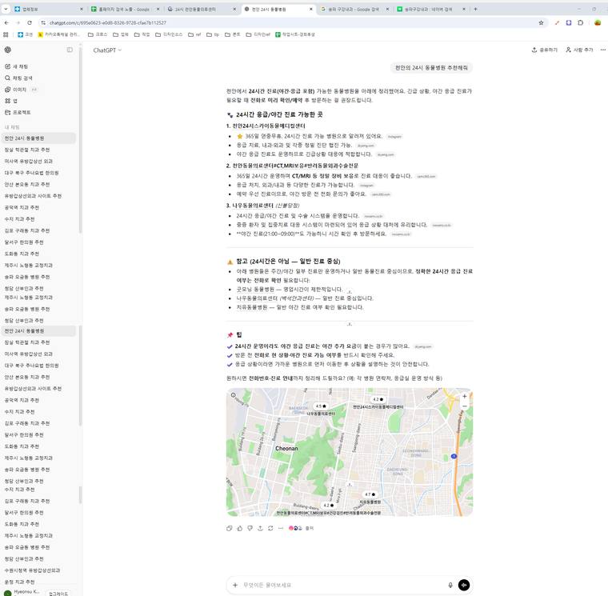
Task: Open the ChatGPT model dropdown
Action: coord(107,50)
